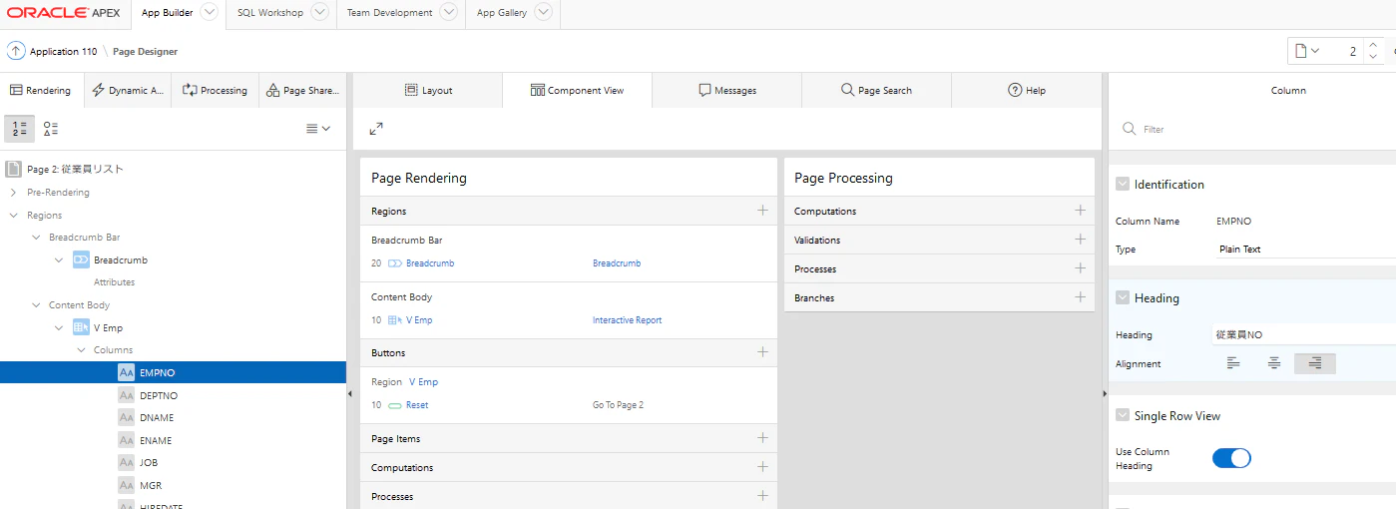Set heading alignment to left
This screenshot has height=509, width=1396.
[1233, 363]
